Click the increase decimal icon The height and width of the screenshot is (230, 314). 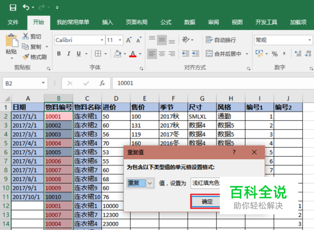pos(298,54)
